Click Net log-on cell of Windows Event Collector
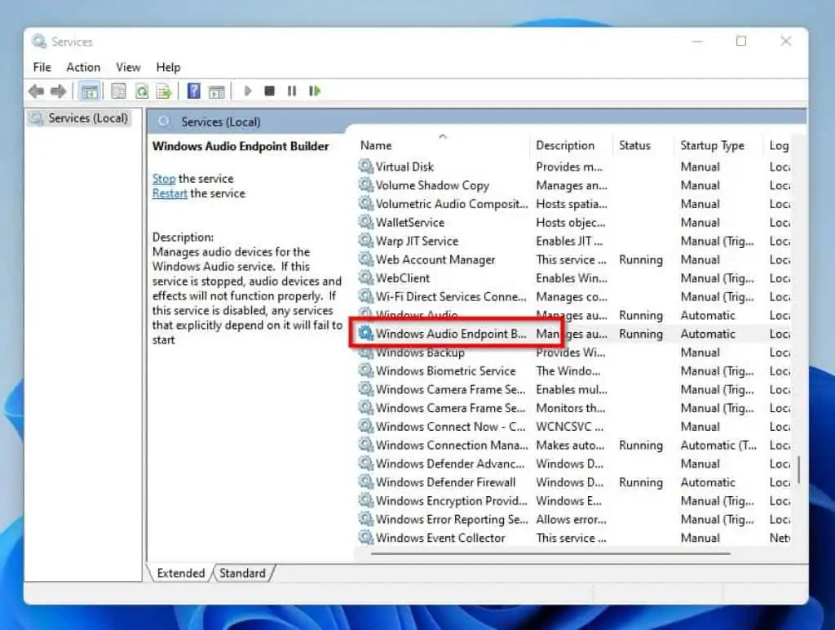Image resolution: width=835 pixels, height=630 pixels. click(x=780, y=538)
